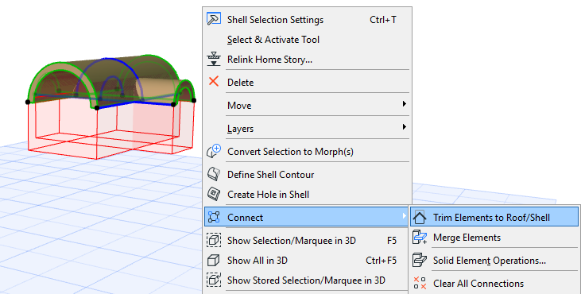Select Clear All Connections
Viewport: 581px width, 294px height.
click(x=494, y=283)
